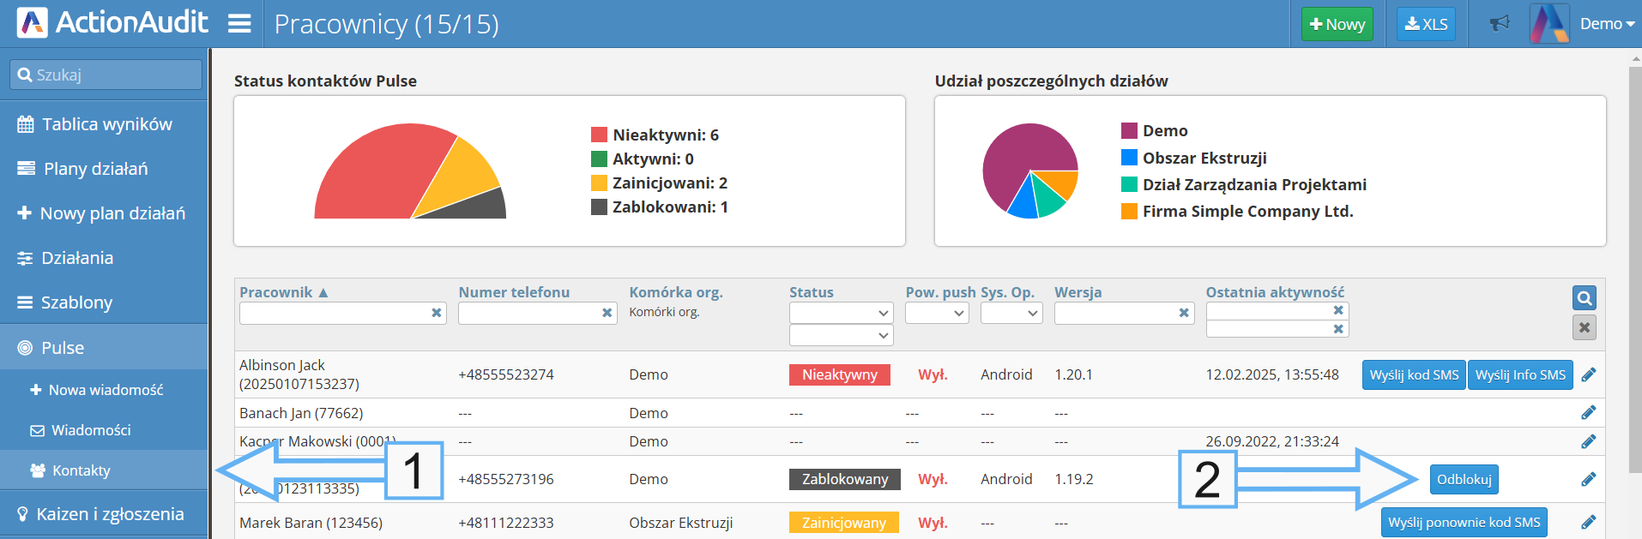Click the blue search filter magnifier button
Screen dimensions: 1642x539
coord(1584,298)
